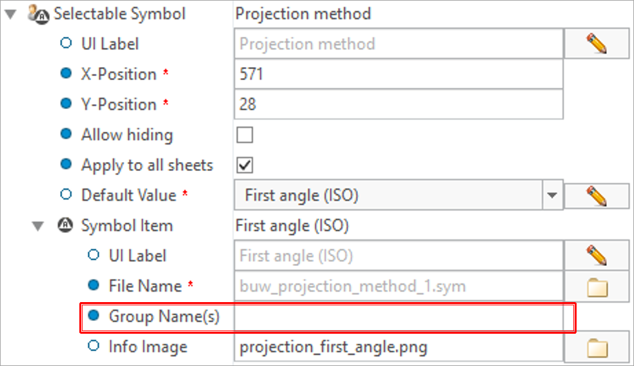This screenshot has height=366, width=634.
Task: Click the Symbol Item icon
Action: coord(65,225)
